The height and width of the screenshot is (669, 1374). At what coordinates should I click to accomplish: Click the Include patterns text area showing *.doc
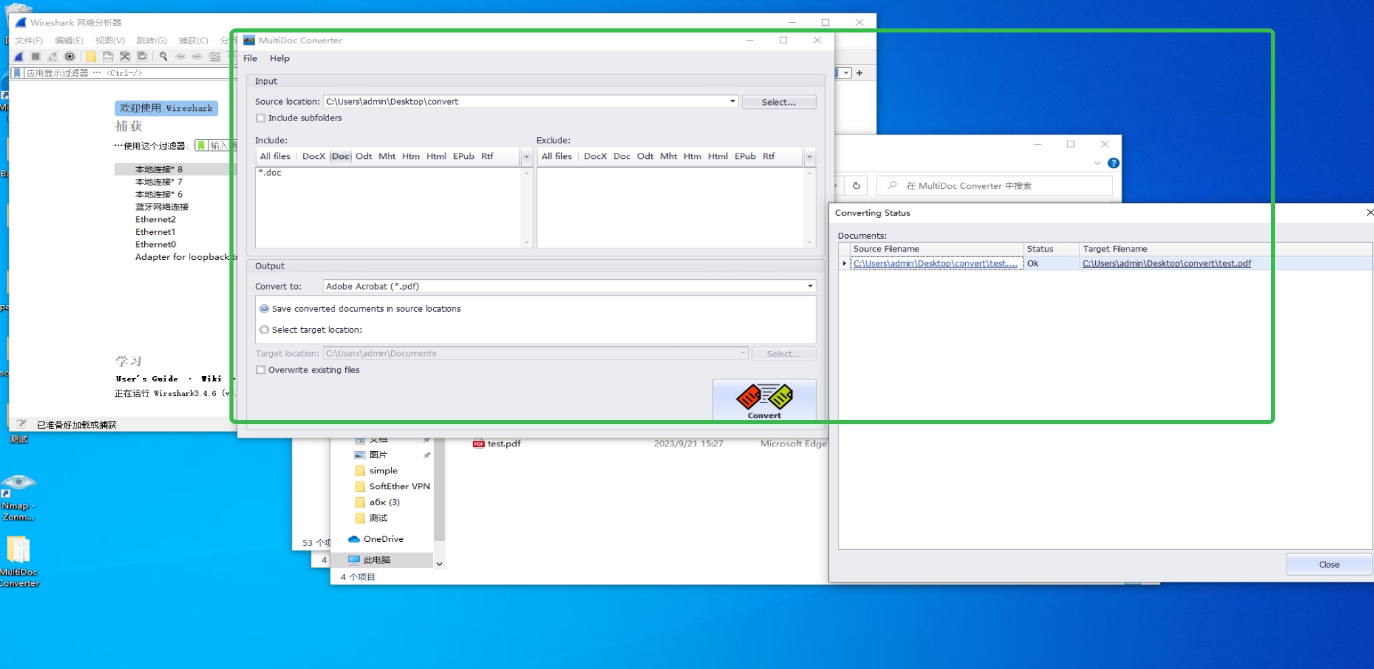pyautogui.click(x=389, y=208)
